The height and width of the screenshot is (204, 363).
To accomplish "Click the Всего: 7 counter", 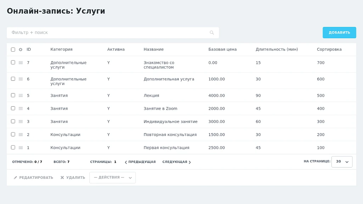I will click(61, 162).
